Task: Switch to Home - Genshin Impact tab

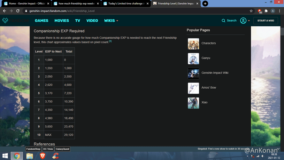Action: (27, 4)
